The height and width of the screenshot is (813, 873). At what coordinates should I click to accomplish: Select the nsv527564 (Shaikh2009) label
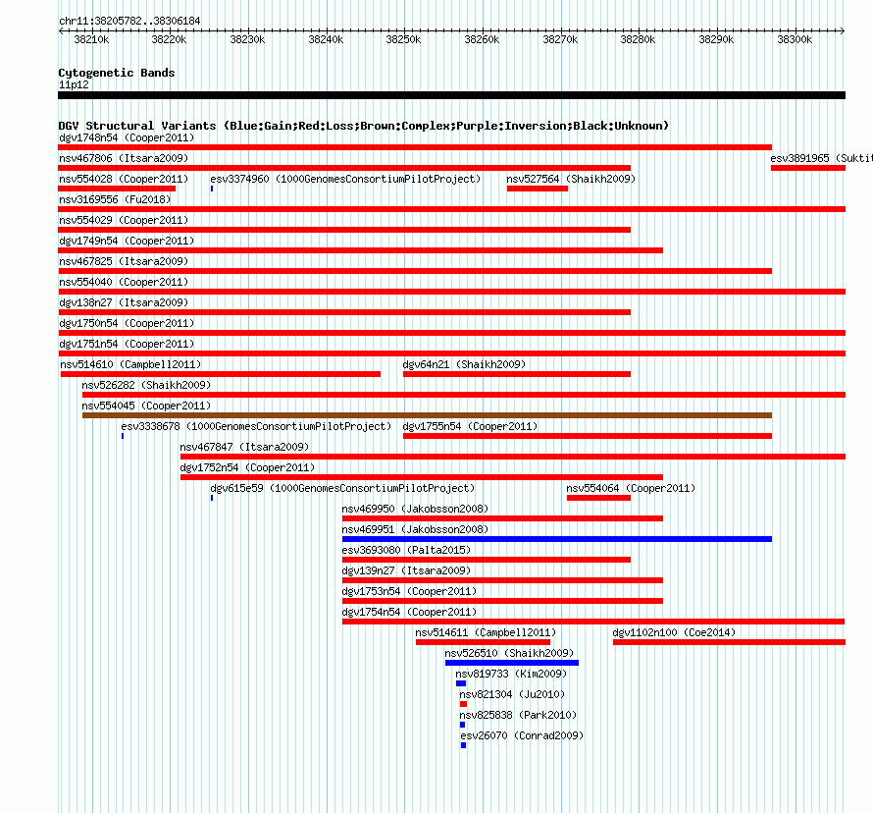click(x=571, y=179)
